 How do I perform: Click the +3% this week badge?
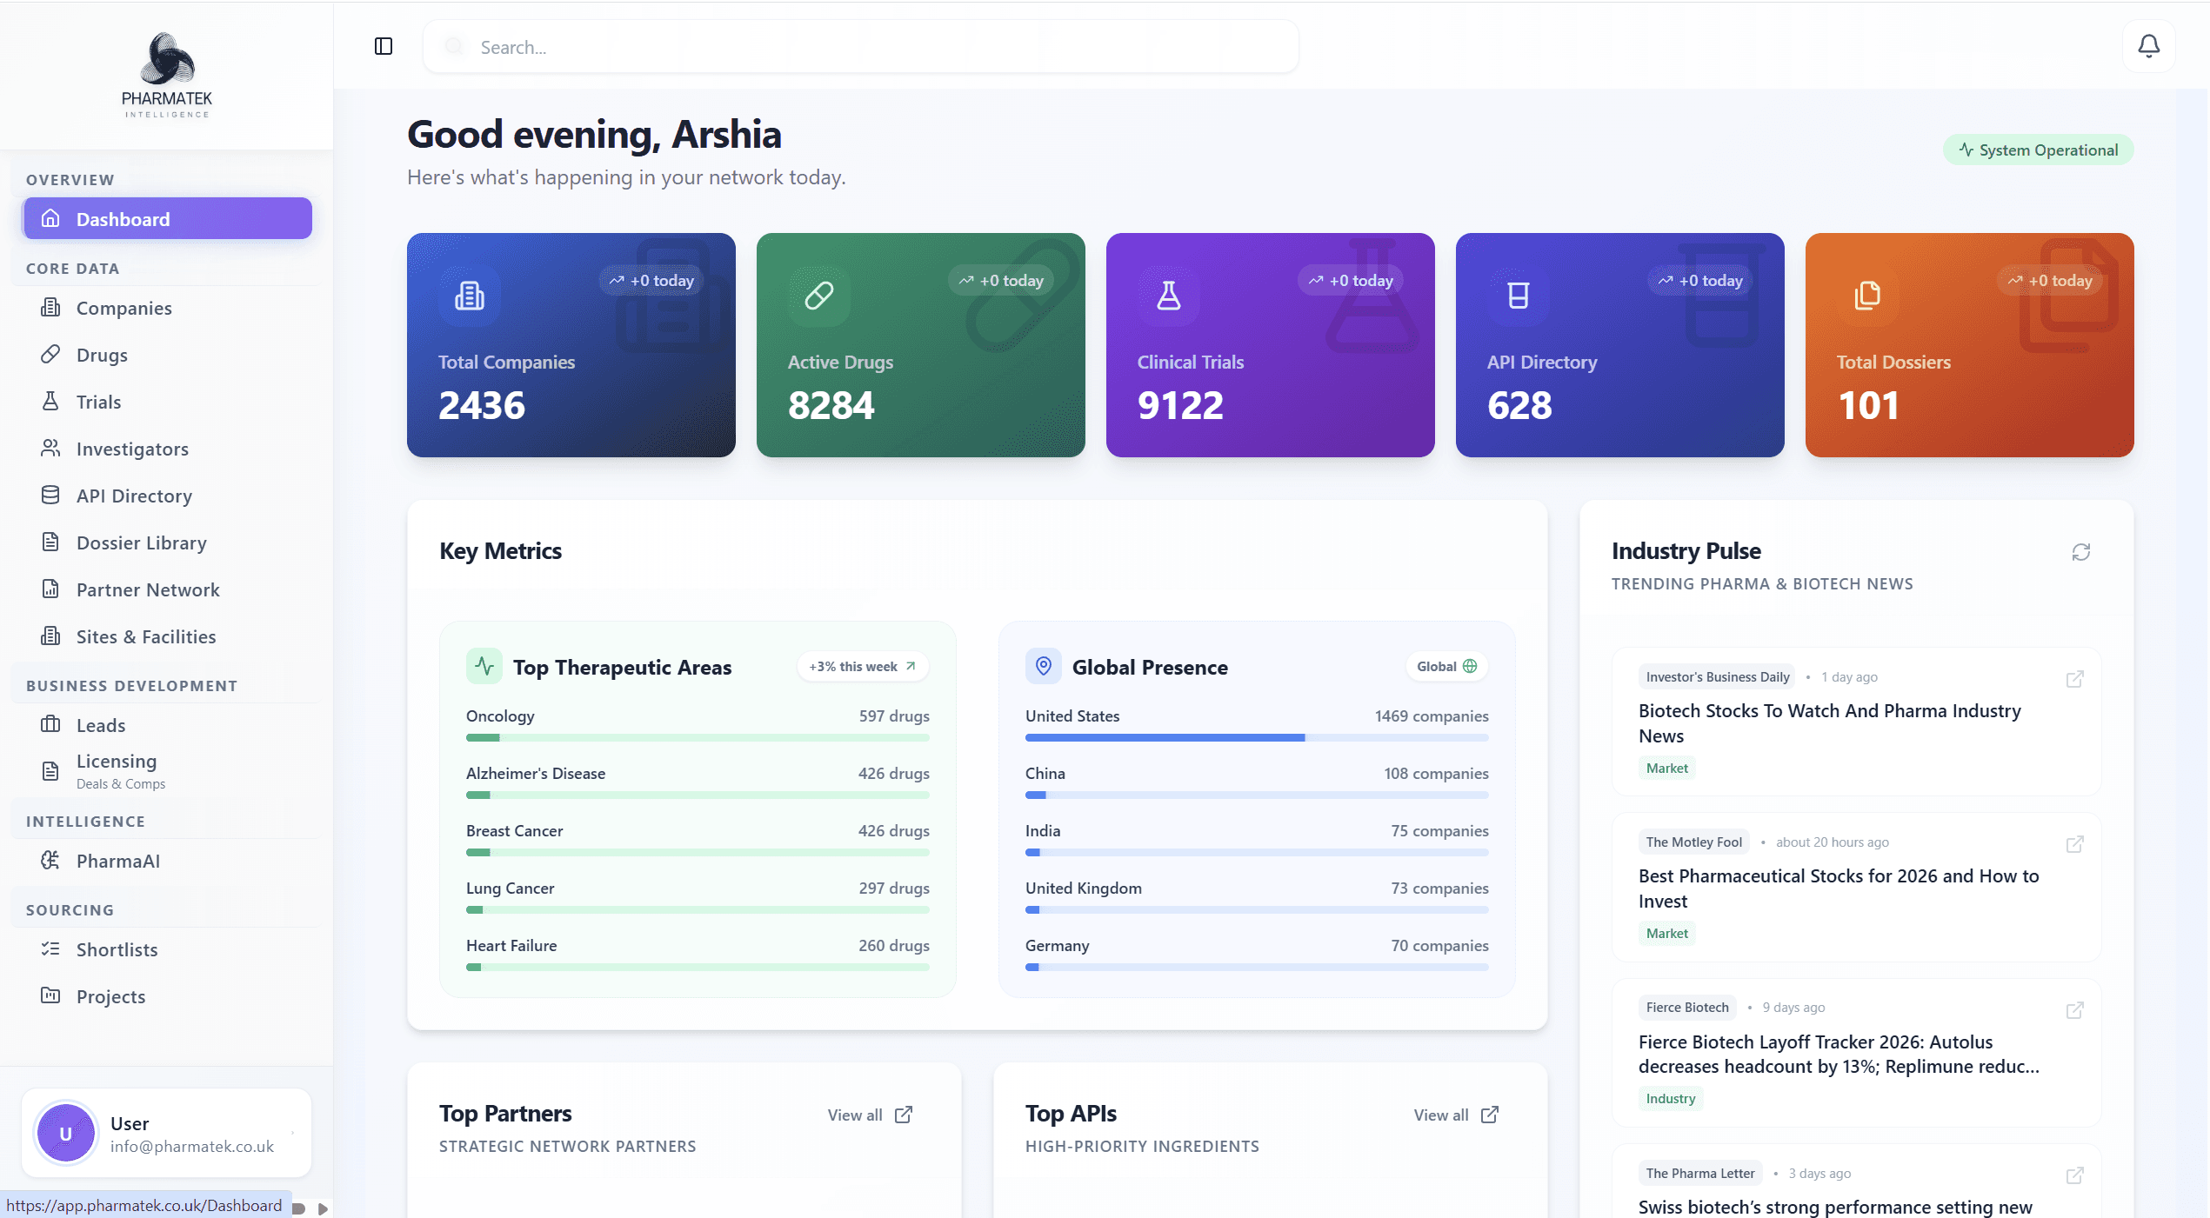[862, 667]
